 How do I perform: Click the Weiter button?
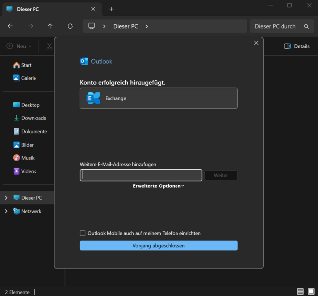(x=221, y=175)
